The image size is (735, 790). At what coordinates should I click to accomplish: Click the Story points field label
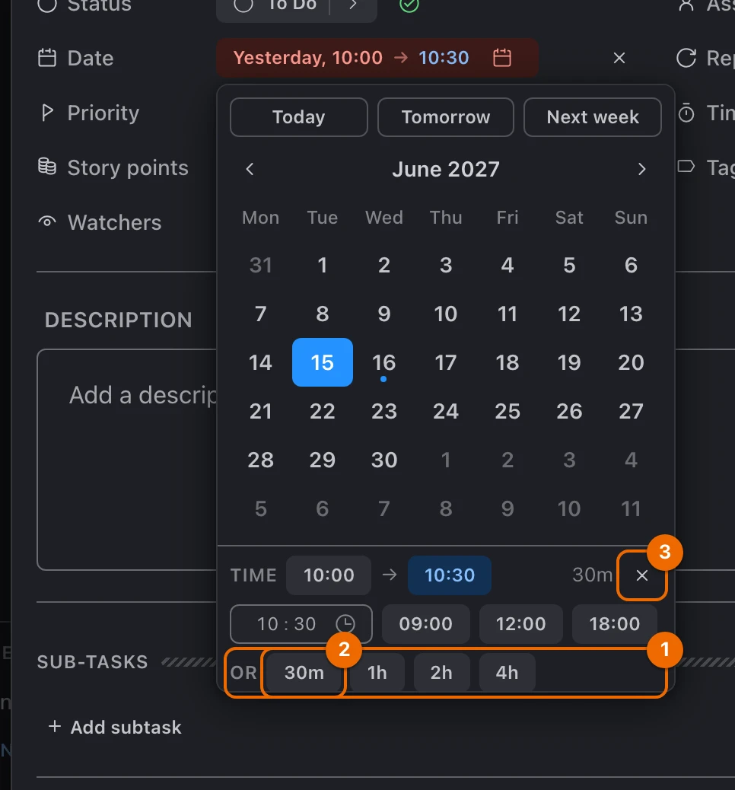point(128,167)
